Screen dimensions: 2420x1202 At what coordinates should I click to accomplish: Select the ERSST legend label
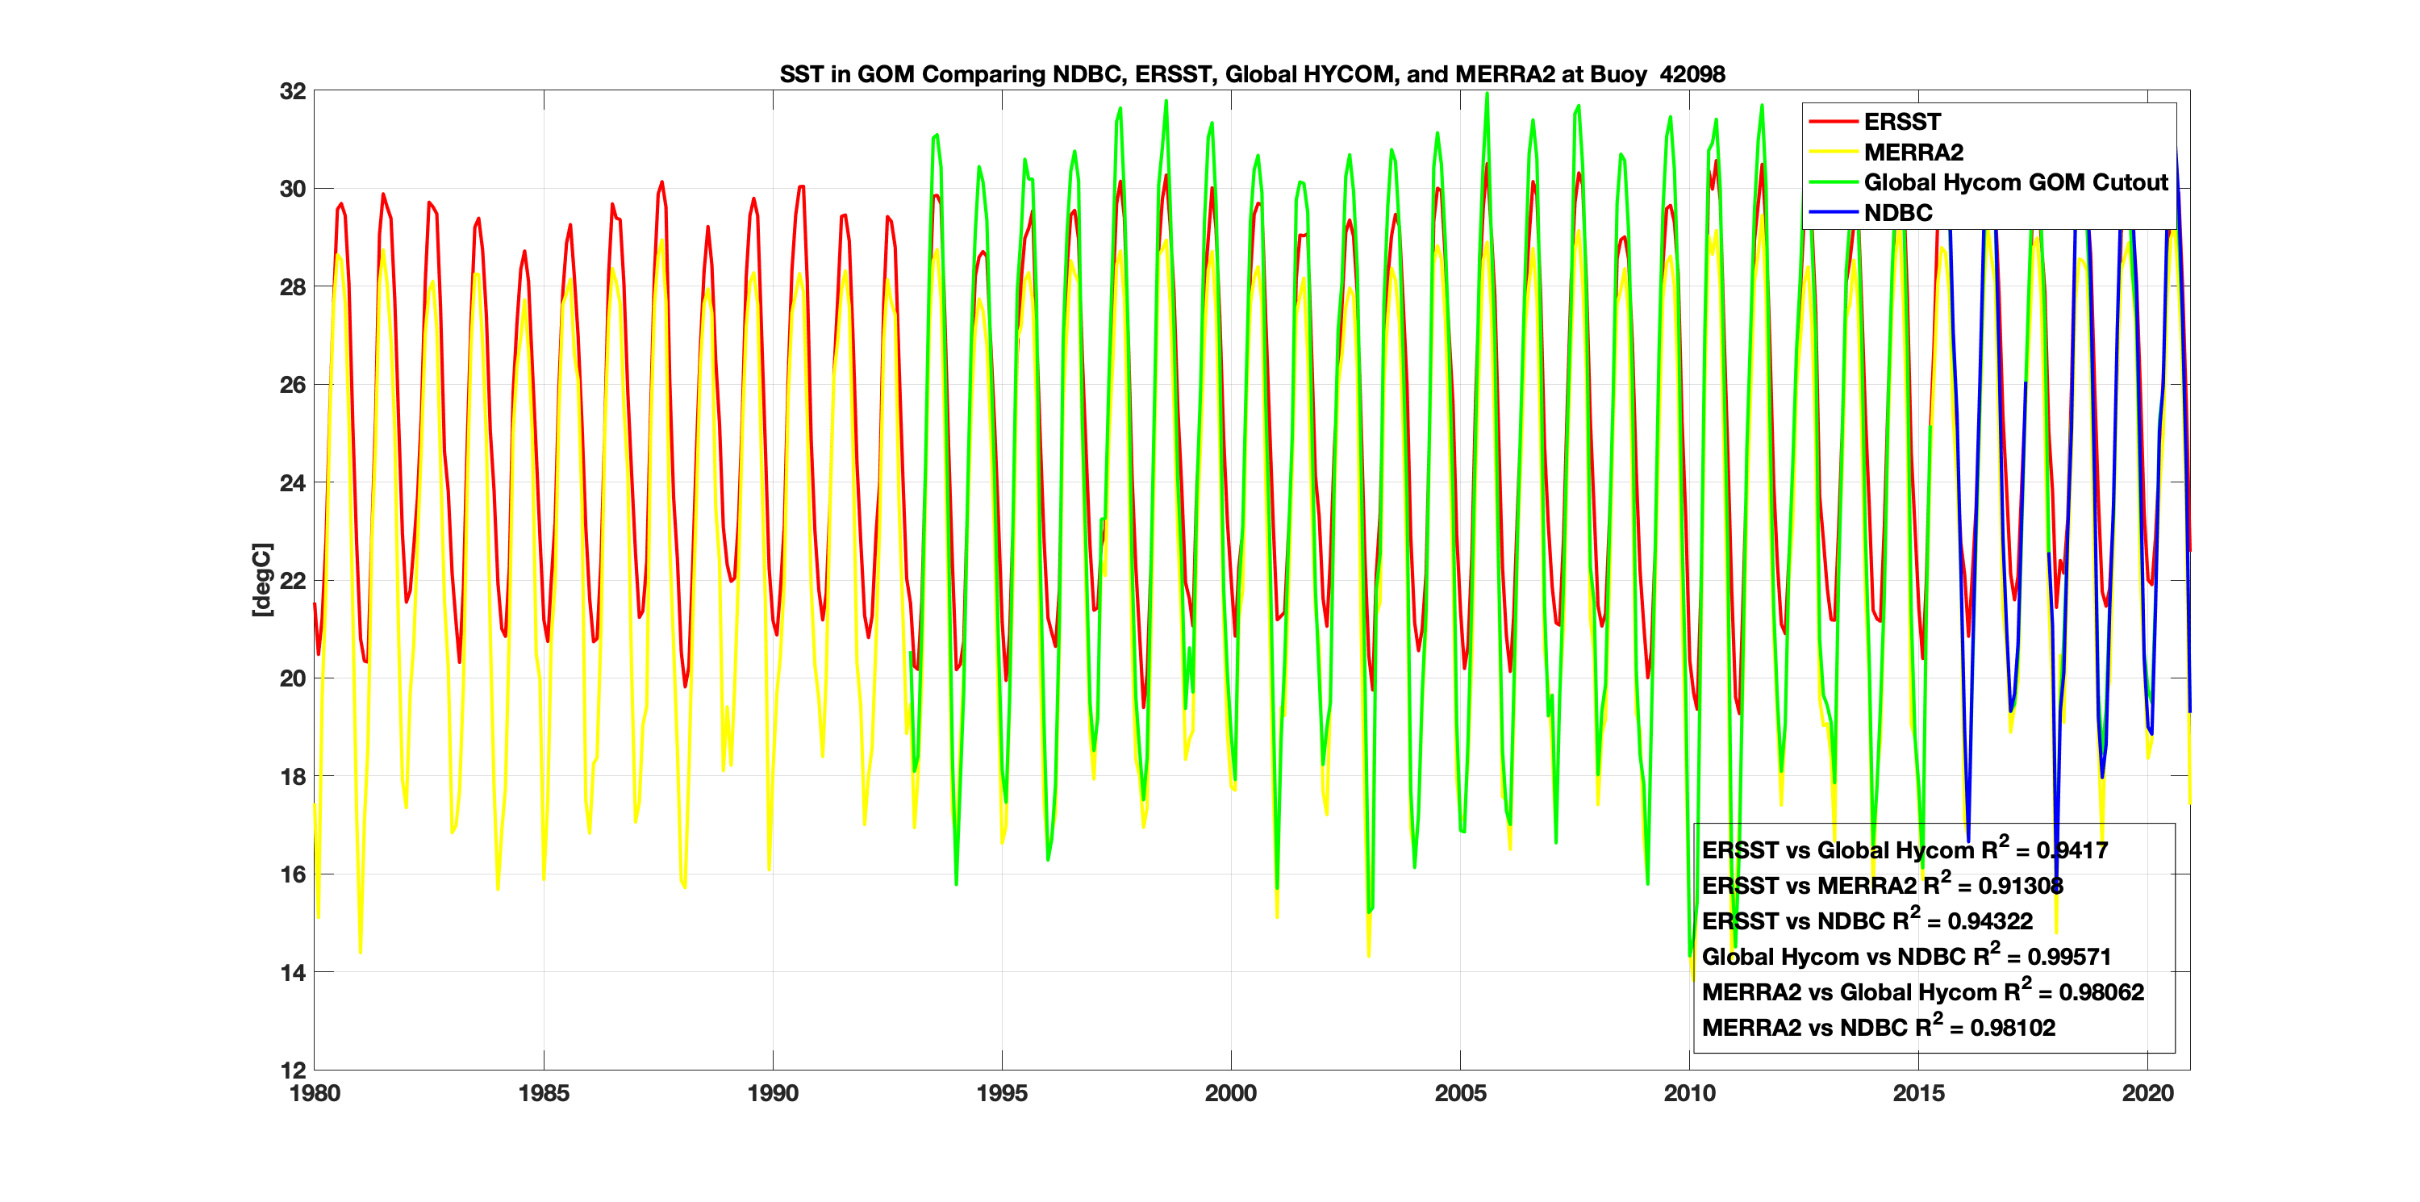click(x=1901, y=122)
